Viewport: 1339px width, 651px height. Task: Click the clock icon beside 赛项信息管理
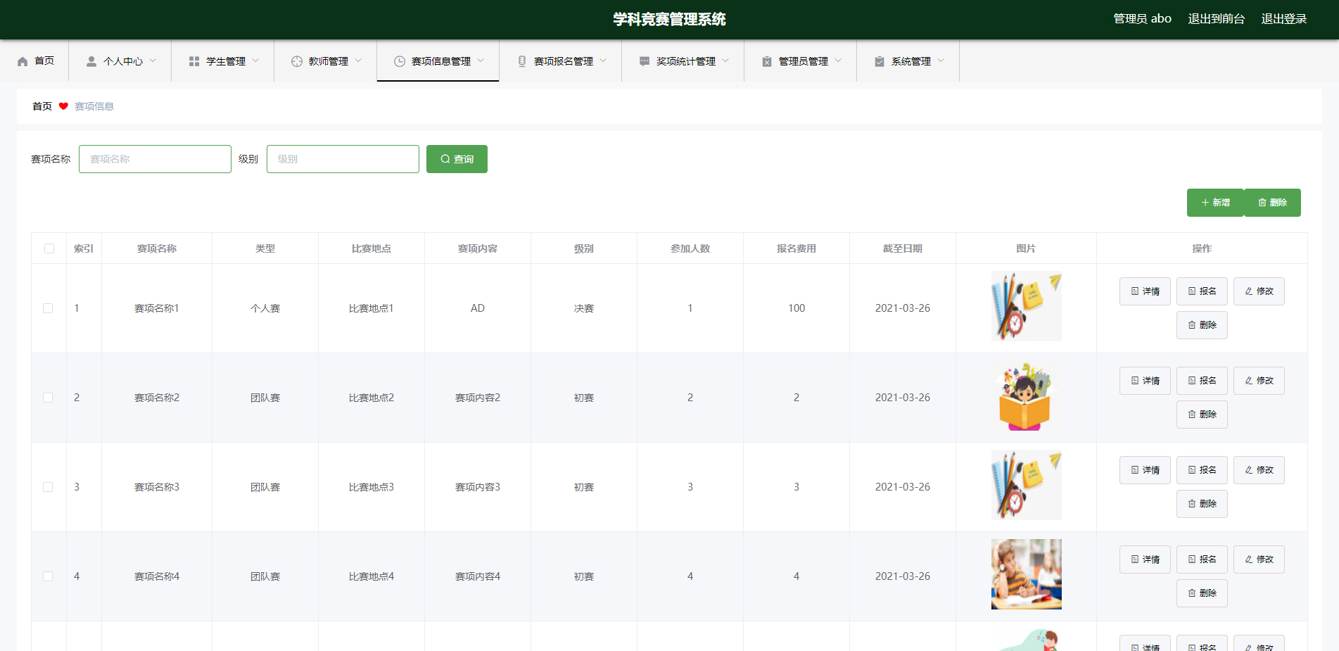[x=400, y=61]
